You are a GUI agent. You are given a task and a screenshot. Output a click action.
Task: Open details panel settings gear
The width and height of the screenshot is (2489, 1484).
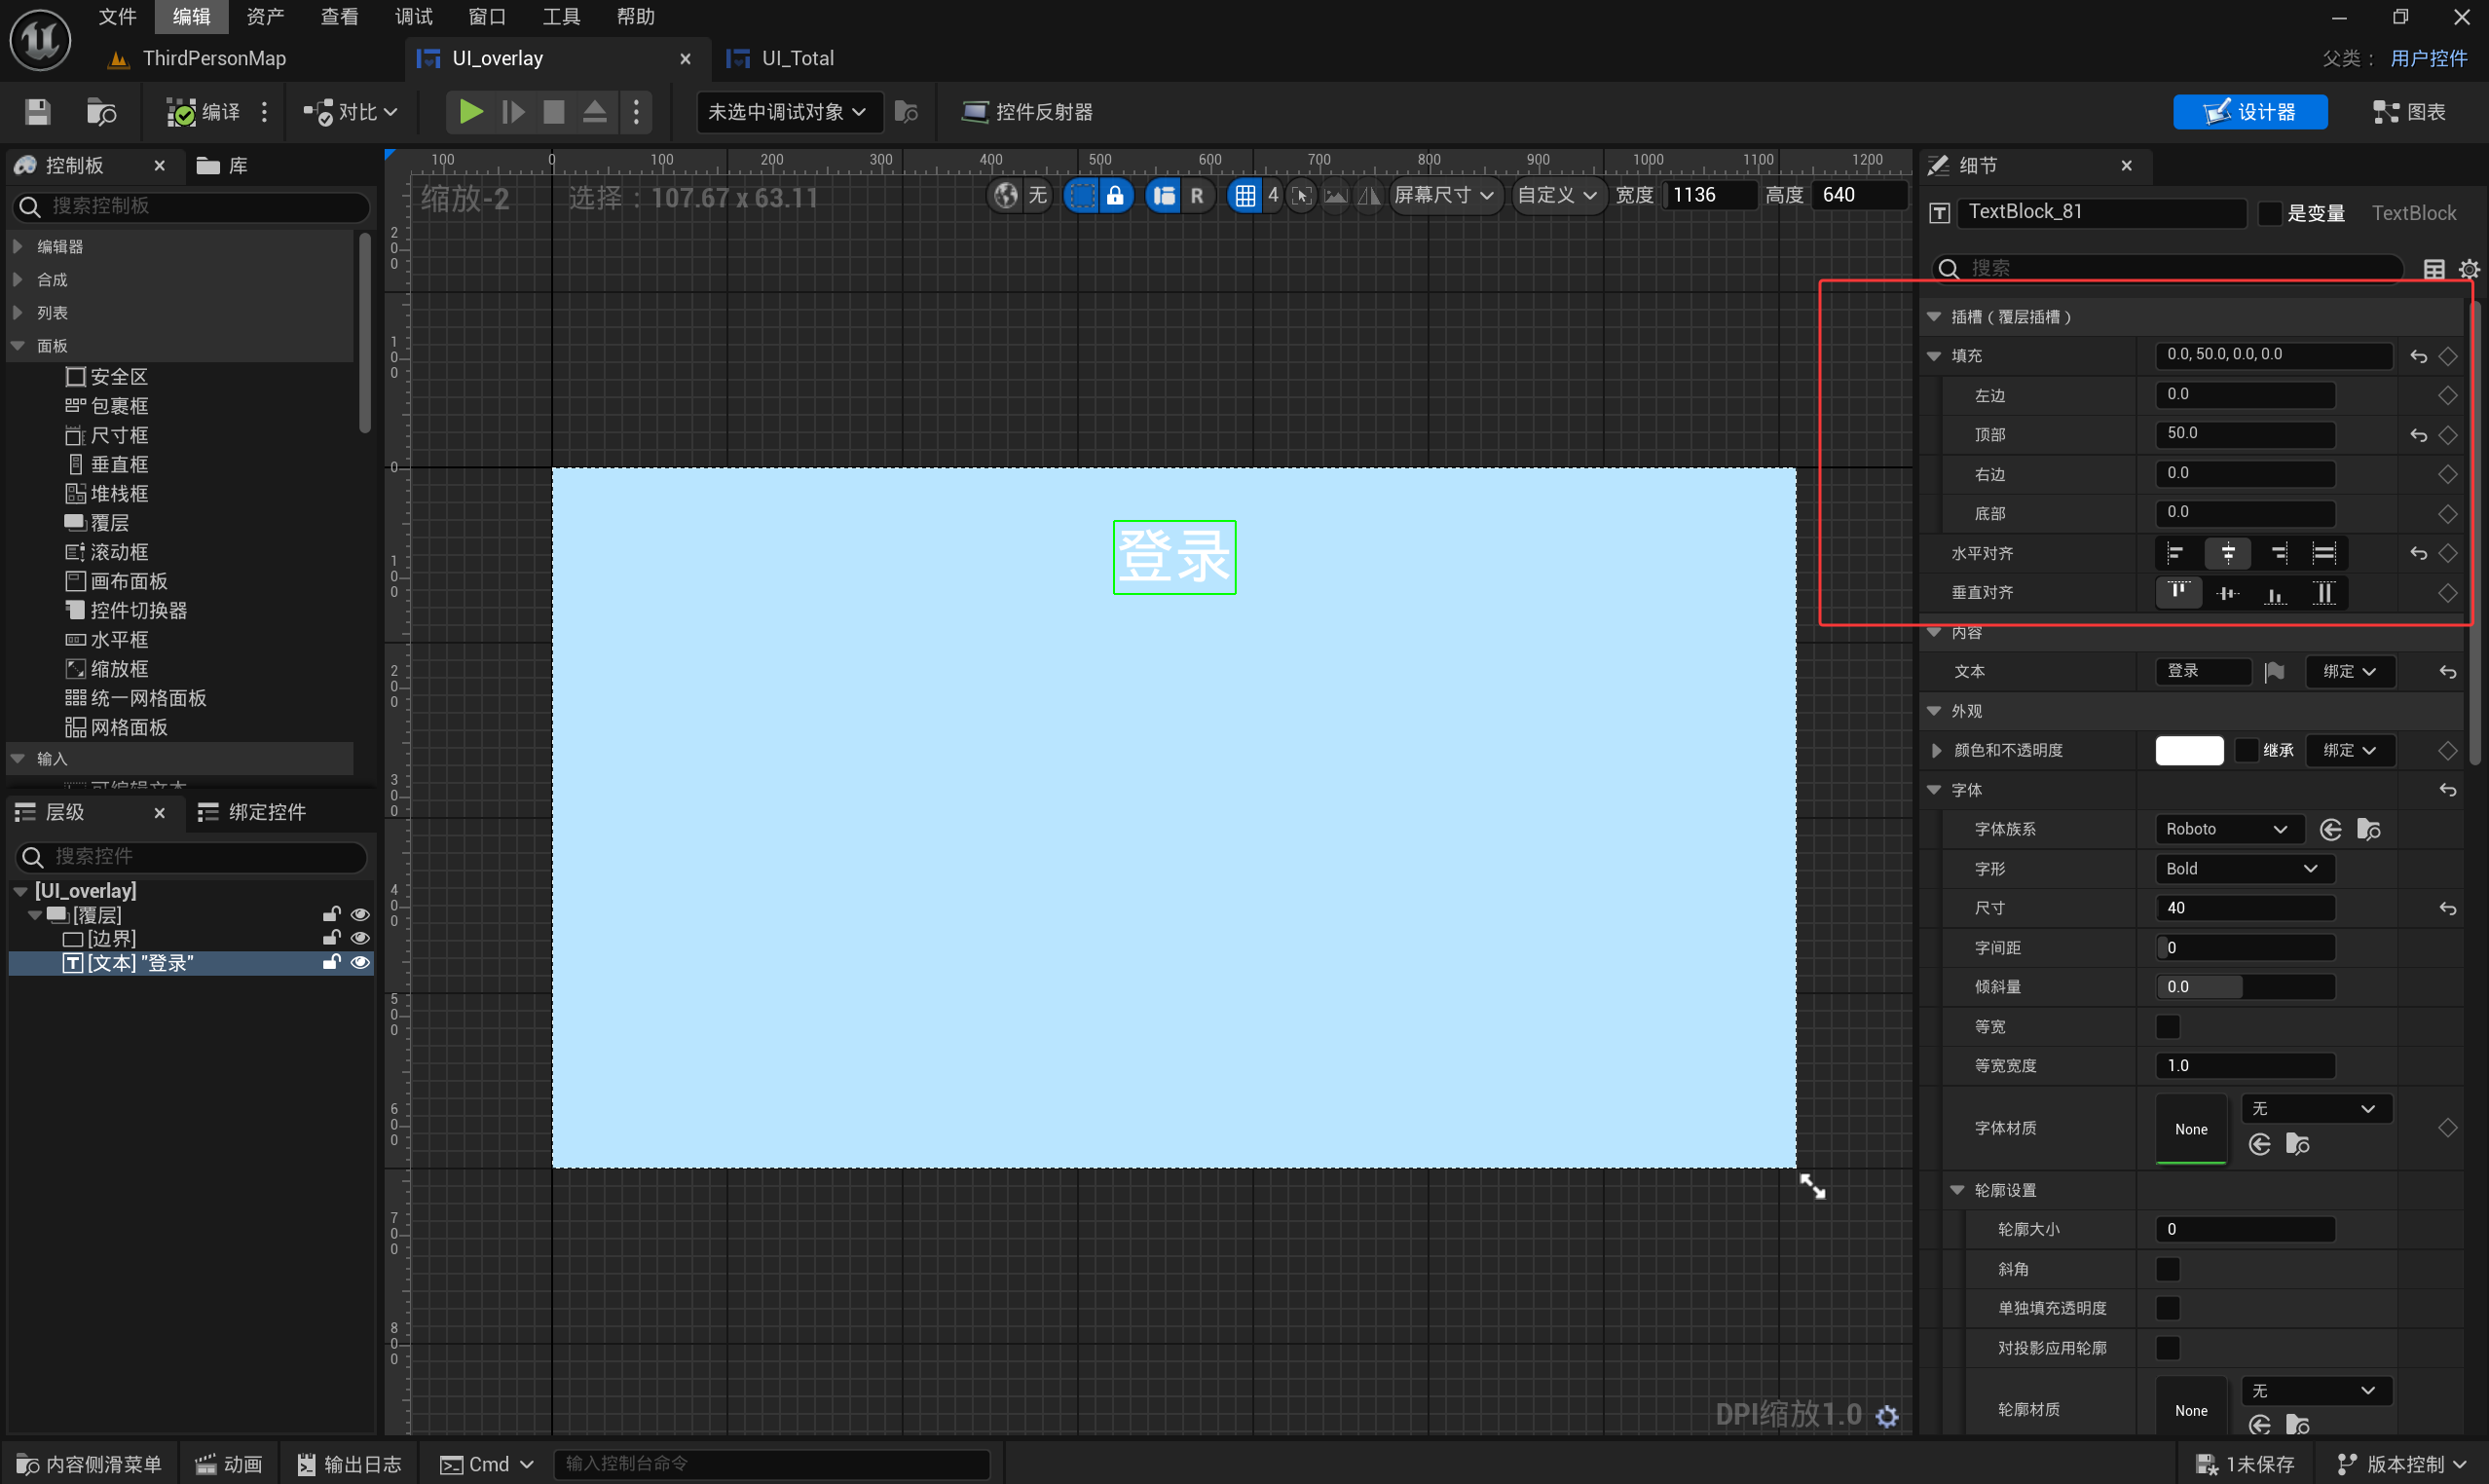[x=2469, y=268]
